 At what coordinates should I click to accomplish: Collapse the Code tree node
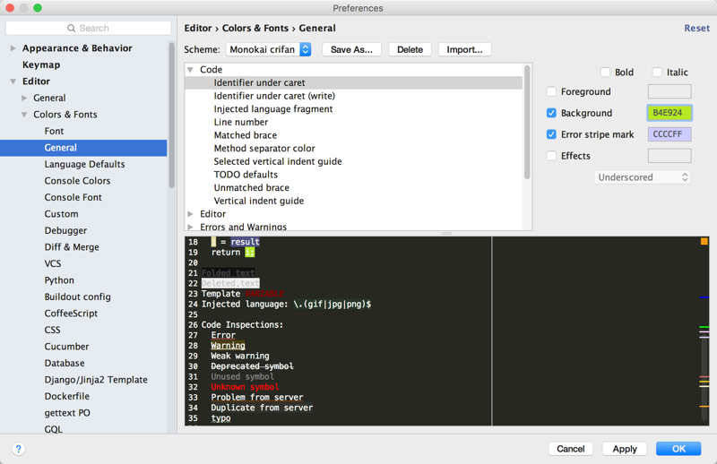pyautogui.click(x=190, y=70)
